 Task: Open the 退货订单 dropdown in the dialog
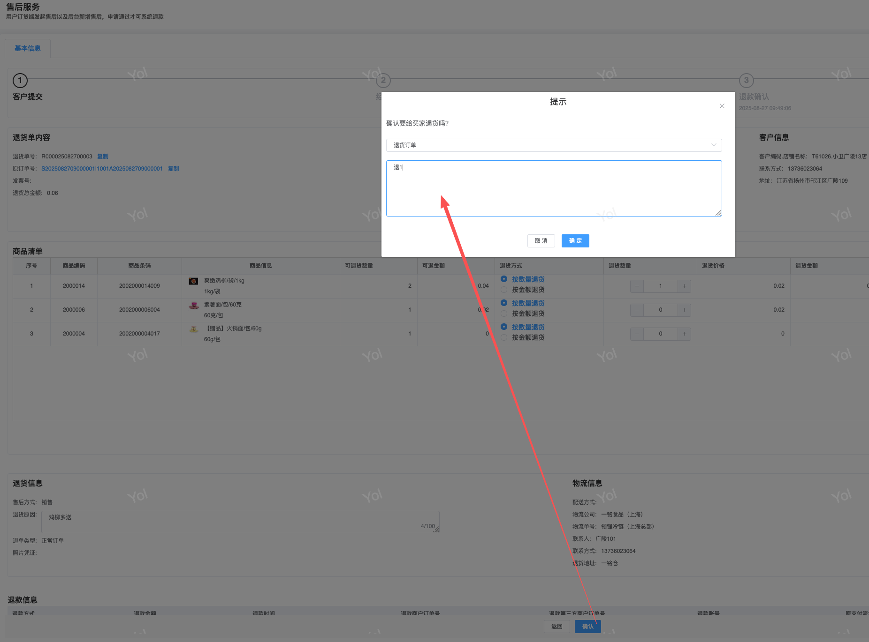click(x=554, y=145)
